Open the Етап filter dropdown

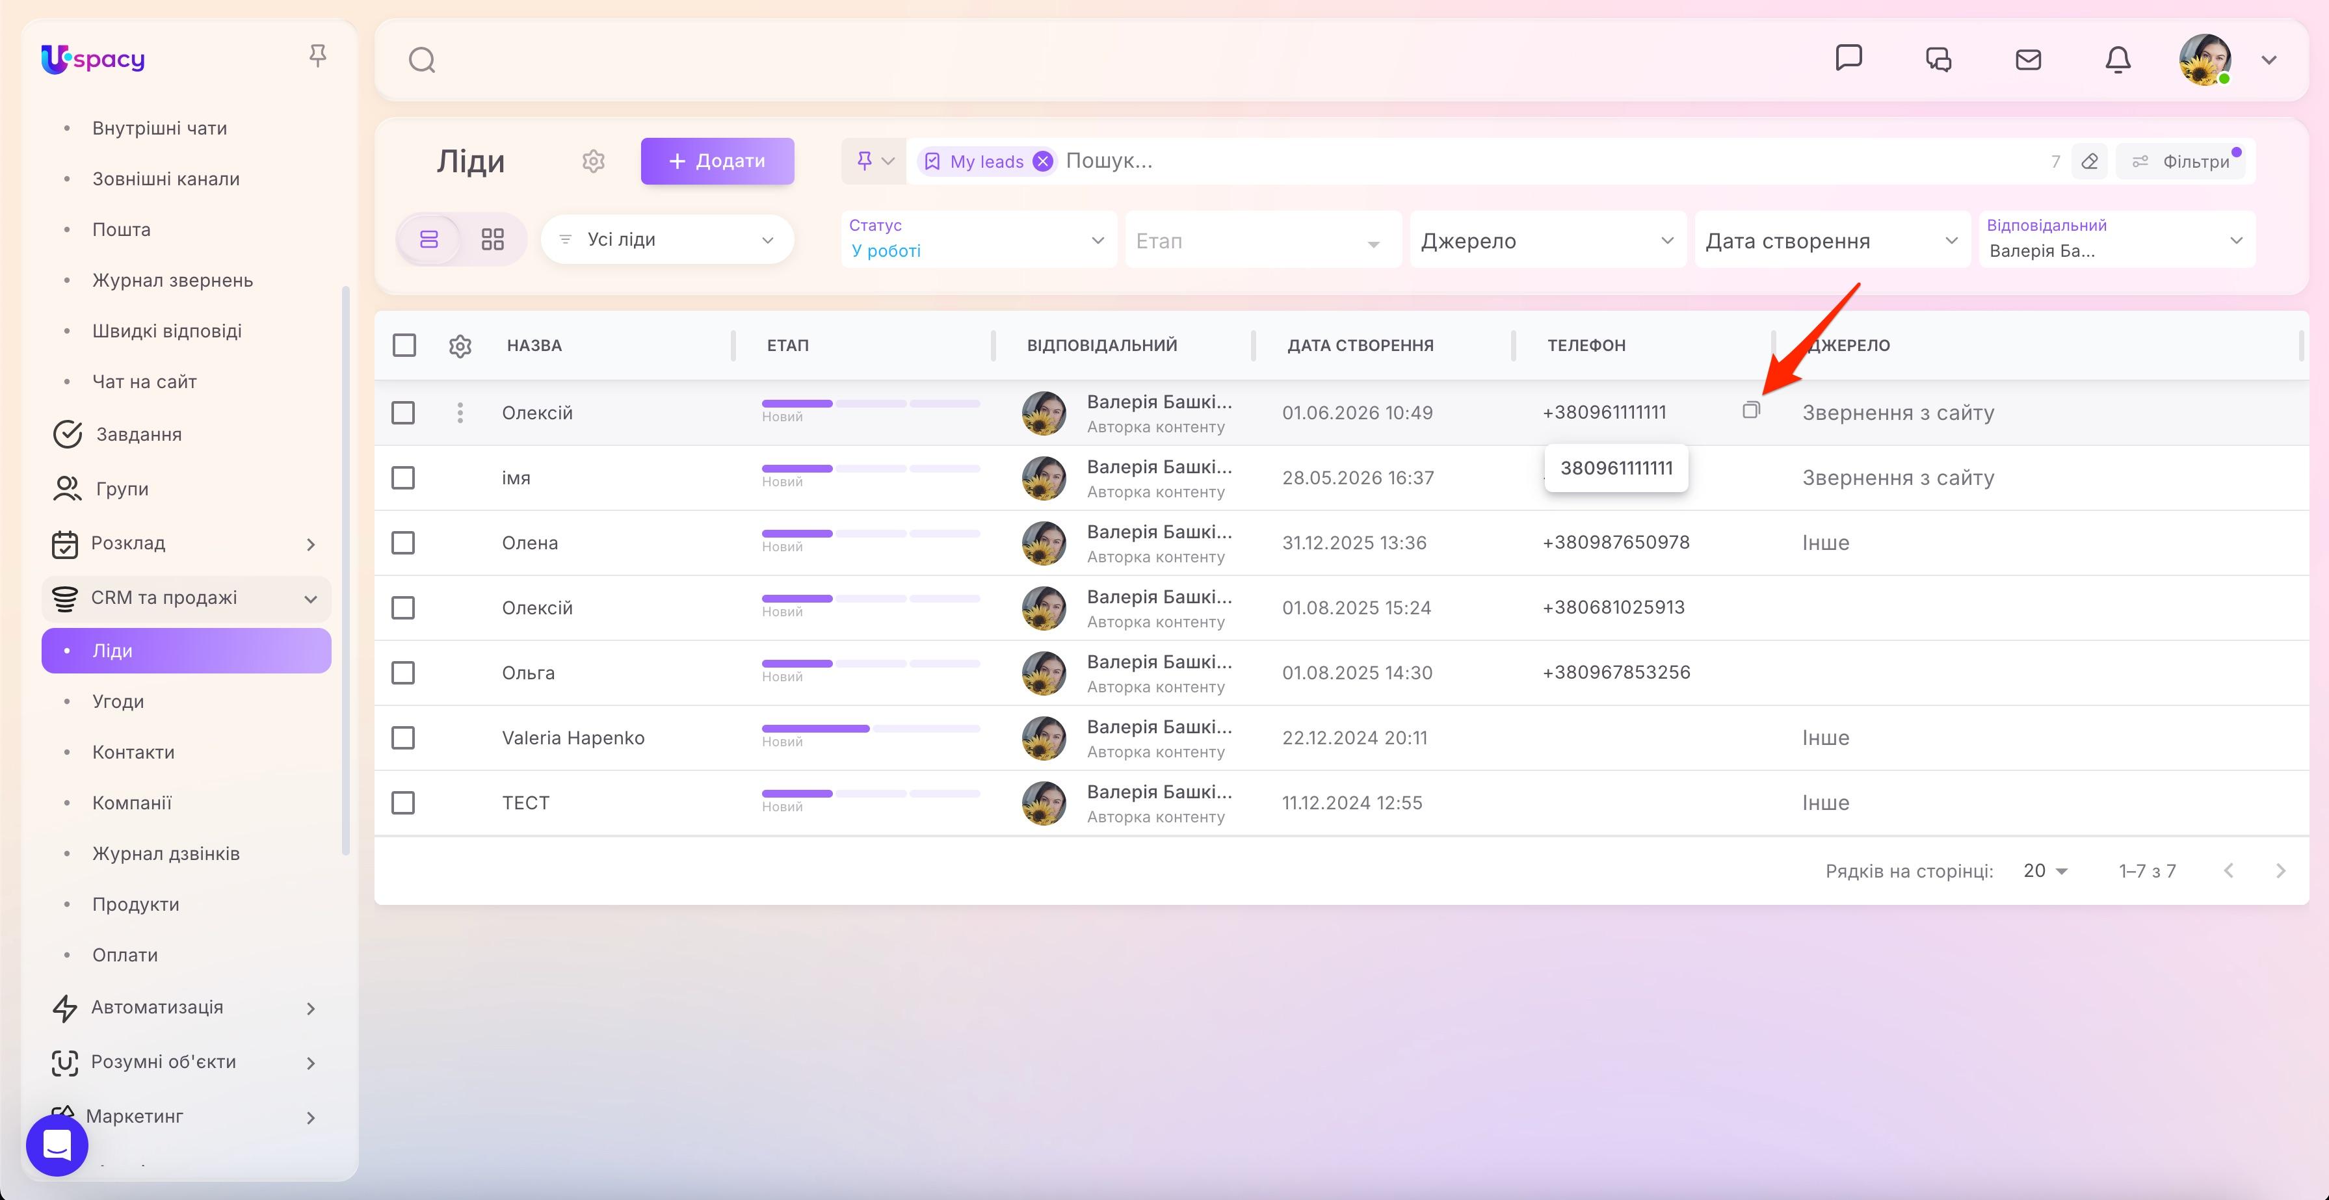coord(1263,241)
